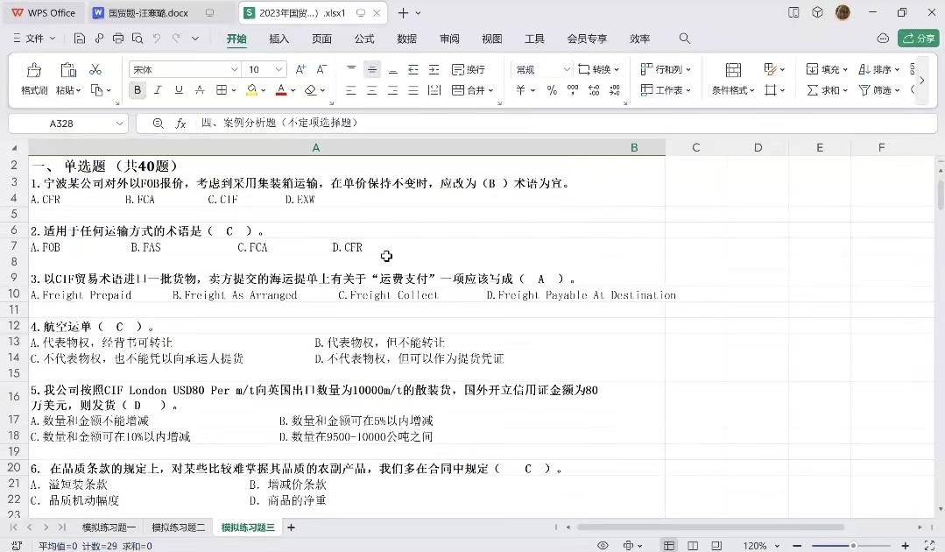Click the Format Painter (格式刷) icon
Screen dimensions: 945x552
pyautogui.click(x=34, y=71)
